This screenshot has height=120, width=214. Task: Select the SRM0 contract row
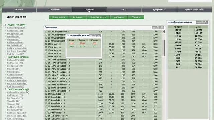(188, 49)
